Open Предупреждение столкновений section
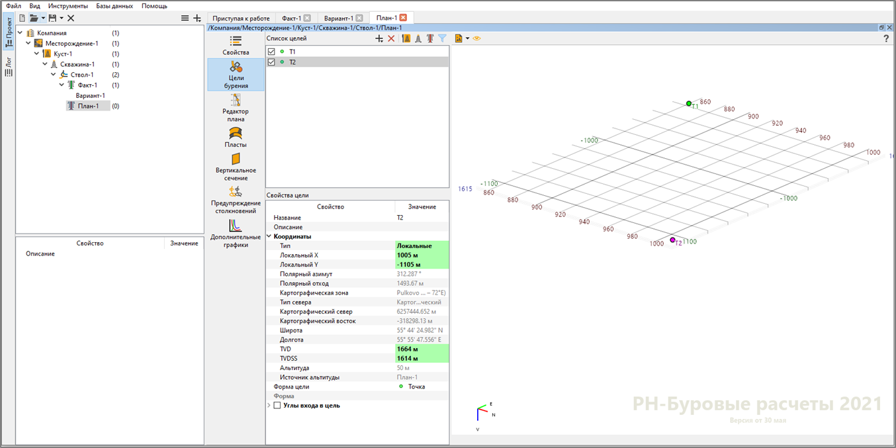Viewport: 896px width, 448px height. pyautogui.click(x=236, y=200)
